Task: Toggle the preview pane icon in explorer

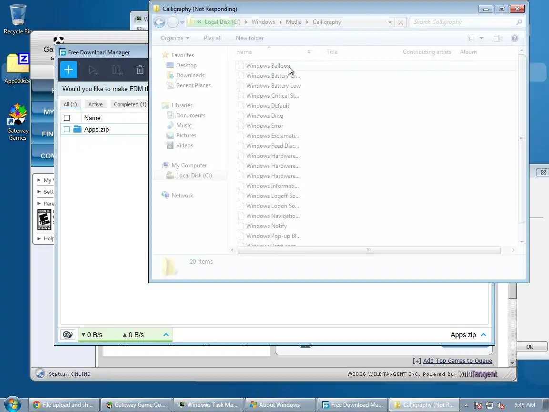Action: 497,38
